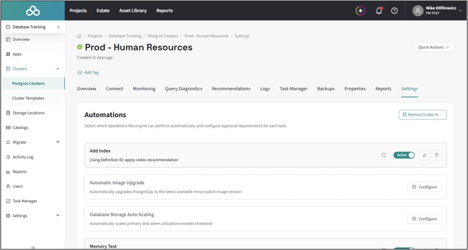Click the Users sidebar icon

8,186
